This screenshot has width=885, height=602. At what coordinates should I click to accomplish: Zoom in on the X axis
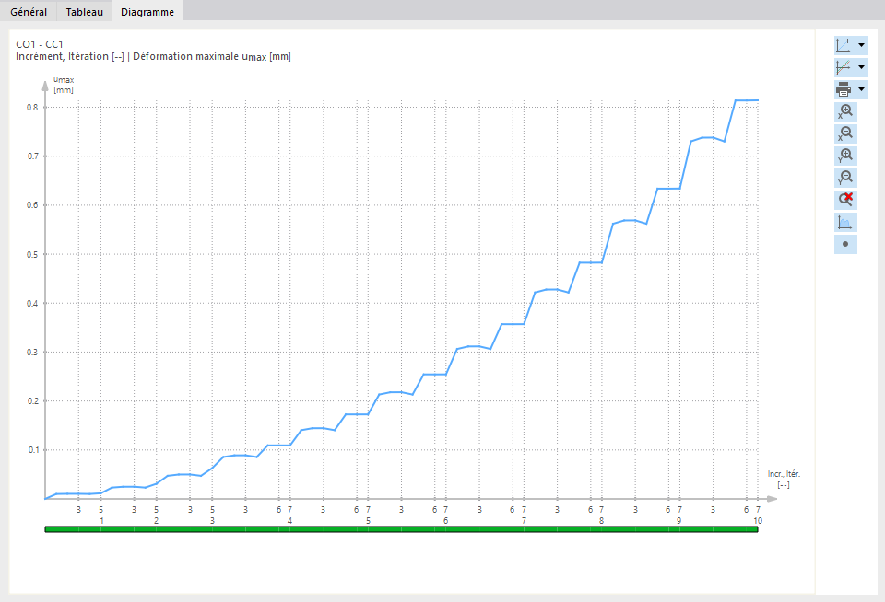(845, 111)
